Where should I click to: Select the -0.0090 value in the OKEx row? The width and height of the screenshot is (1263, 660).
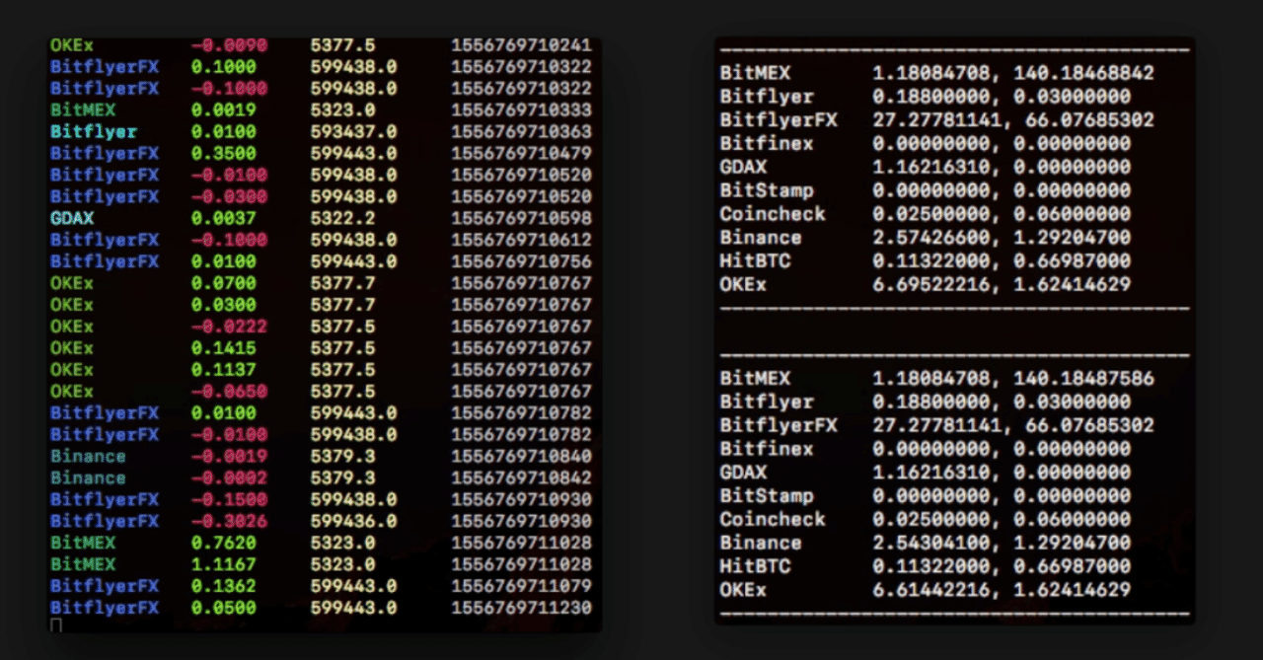point(229,45)
